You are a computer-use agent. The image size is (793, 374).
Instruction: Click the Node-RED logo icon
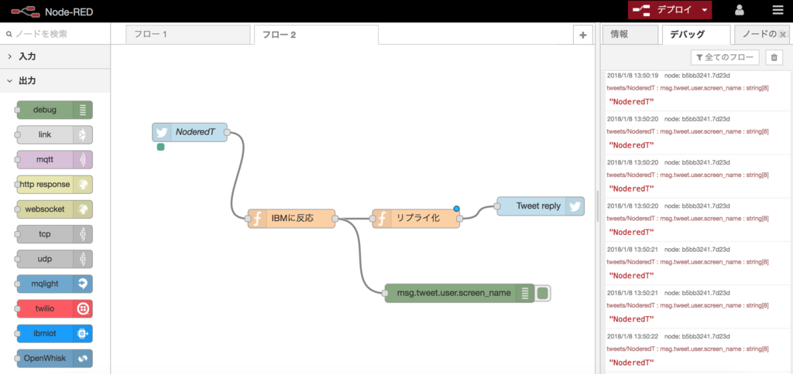(26, 11)
